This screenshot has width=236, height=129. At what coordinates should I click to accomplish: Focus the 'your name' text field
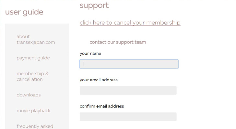point(129,64)
